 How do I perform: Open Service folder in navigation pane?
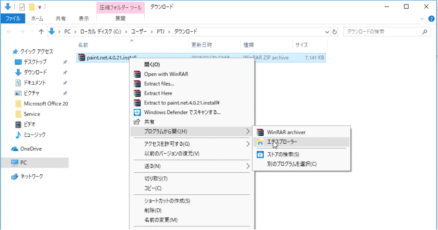[32, 114]
